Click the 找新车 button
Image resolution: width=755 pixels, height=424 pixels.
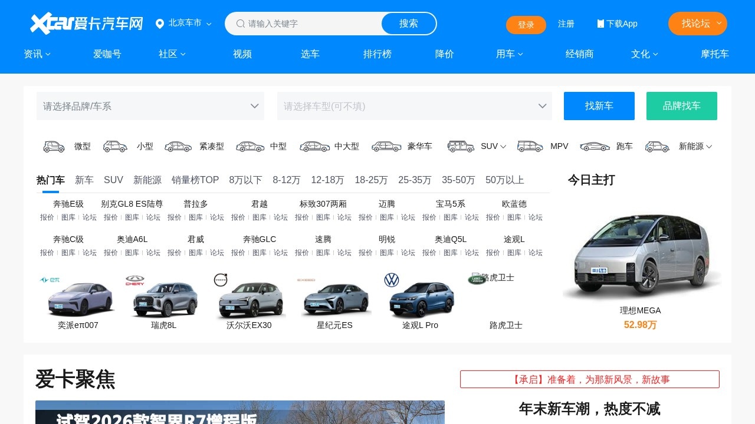[x=599, y=106]
